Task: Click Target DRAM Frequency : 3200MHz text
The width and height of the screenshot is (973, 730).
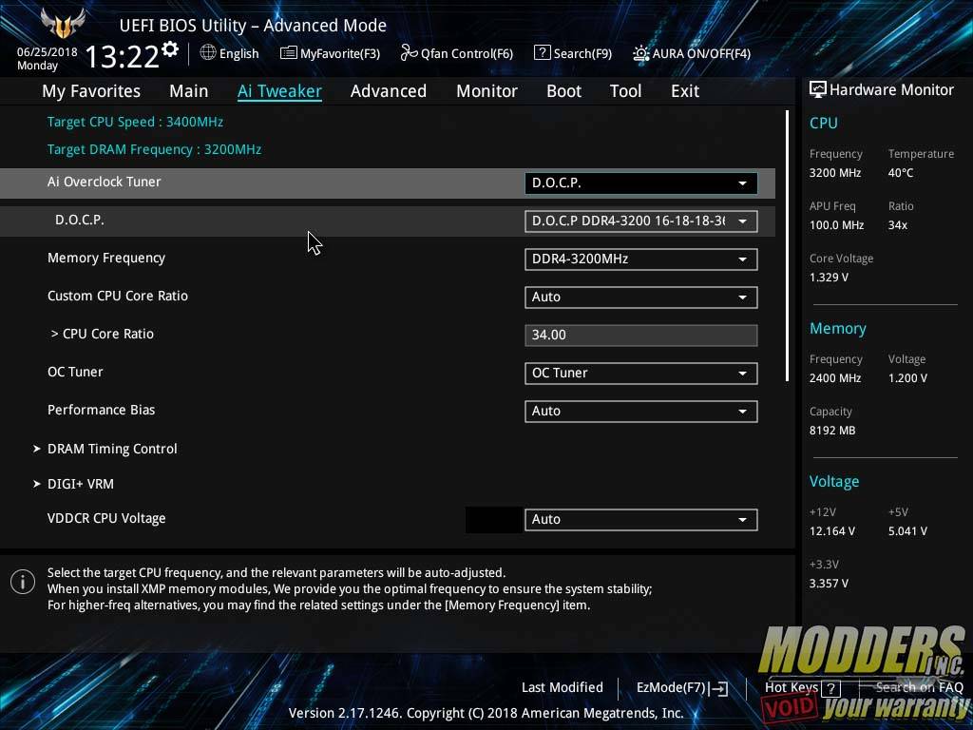Action: tap(155, 149)
